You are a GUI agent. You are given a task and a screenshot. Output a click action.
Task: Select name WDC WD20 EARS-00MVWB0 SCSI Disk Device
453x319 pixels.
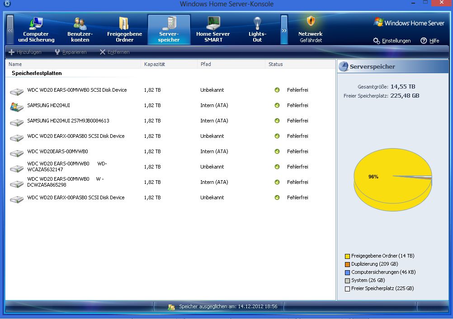[77, 90]
